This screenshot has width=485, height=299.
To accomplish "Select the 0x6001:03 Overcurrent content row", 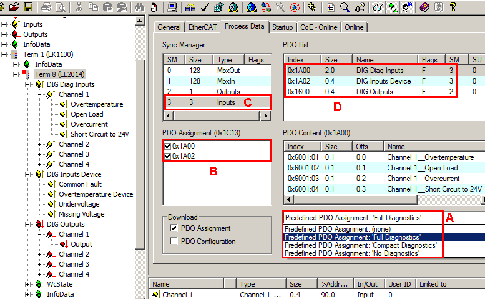I will (385, 179).
